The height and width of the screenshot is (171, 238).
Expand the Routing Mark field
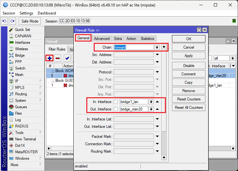(157, 151)
